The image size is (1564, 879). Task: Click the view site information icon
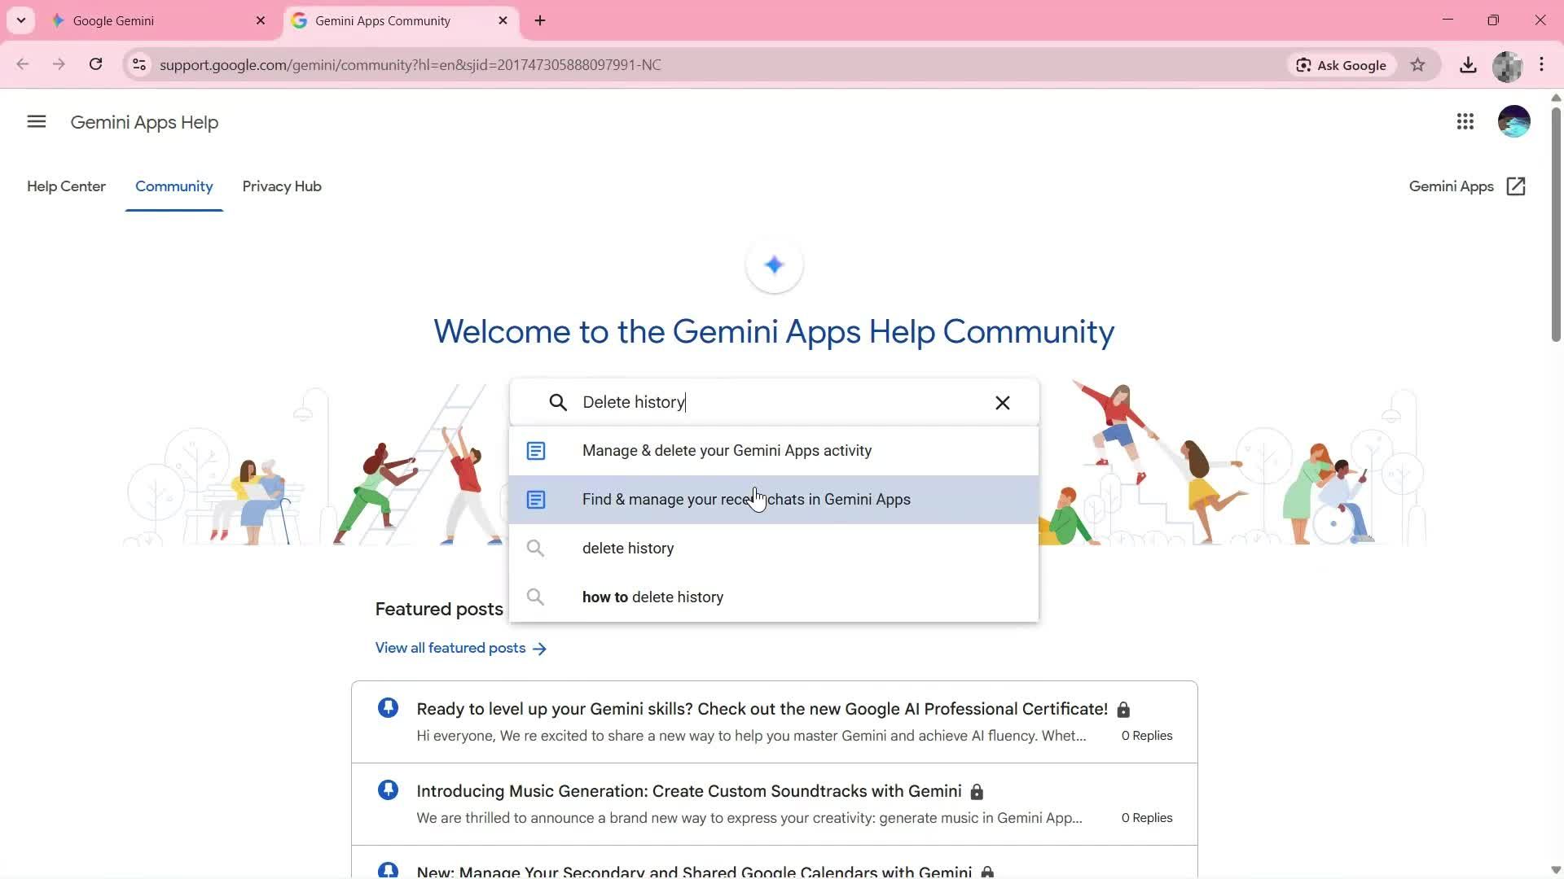[x=139, y=64]
